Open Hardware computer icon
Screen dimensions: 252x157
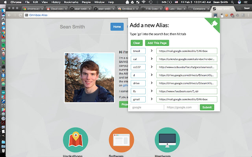click(167, 140)
